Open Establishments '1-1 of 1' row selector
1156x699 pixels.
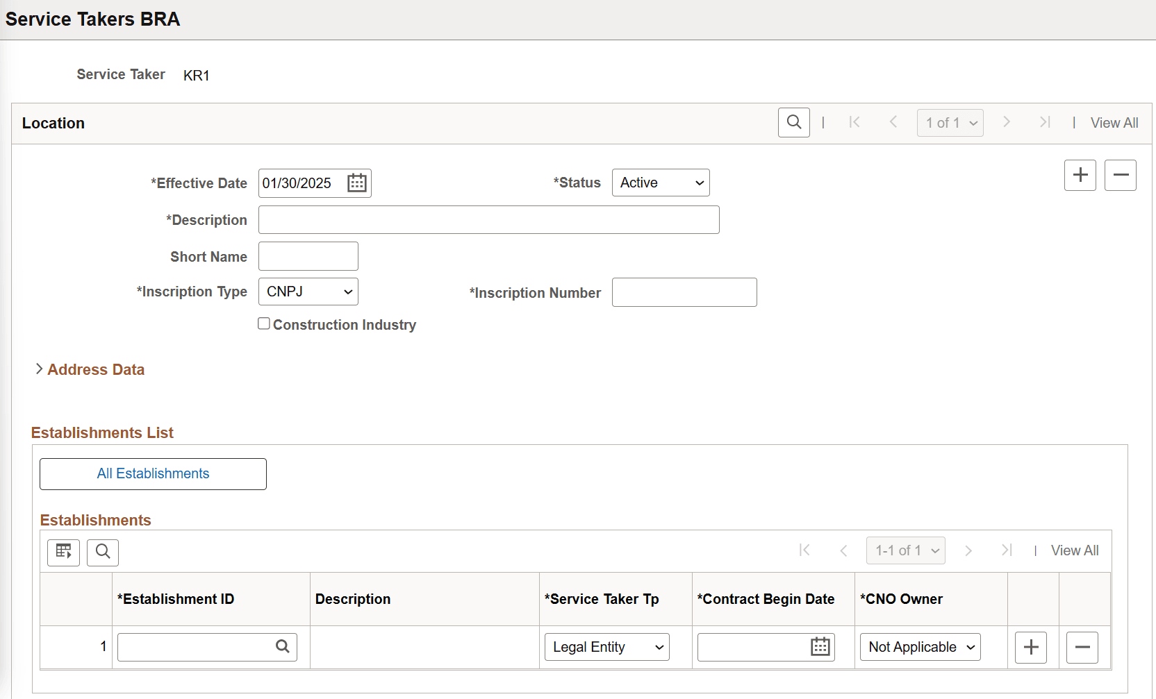(906, 550)
